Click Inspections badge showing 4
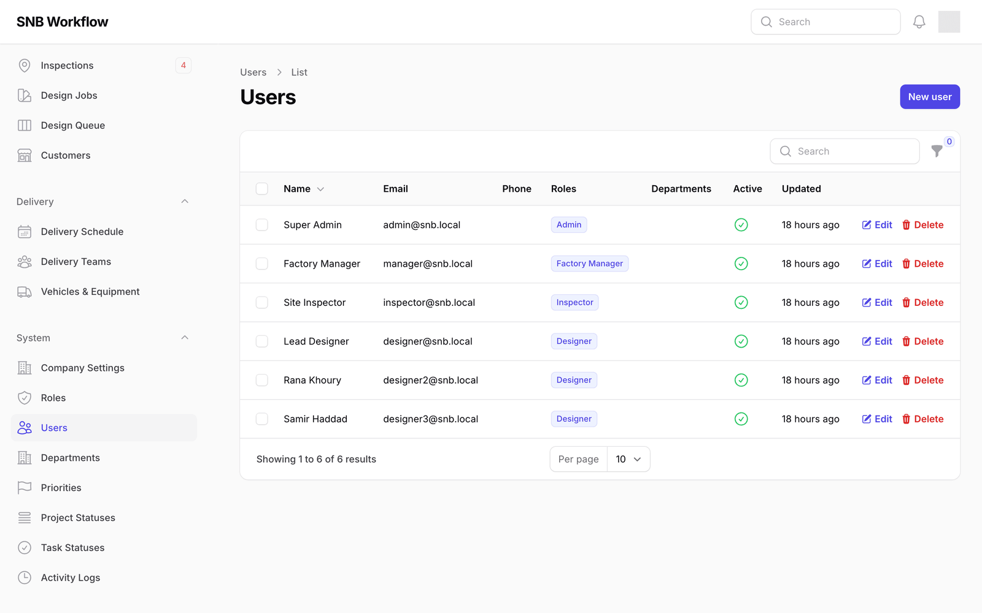The width and height of the screenshot is (982, 613). click(183, 66)
